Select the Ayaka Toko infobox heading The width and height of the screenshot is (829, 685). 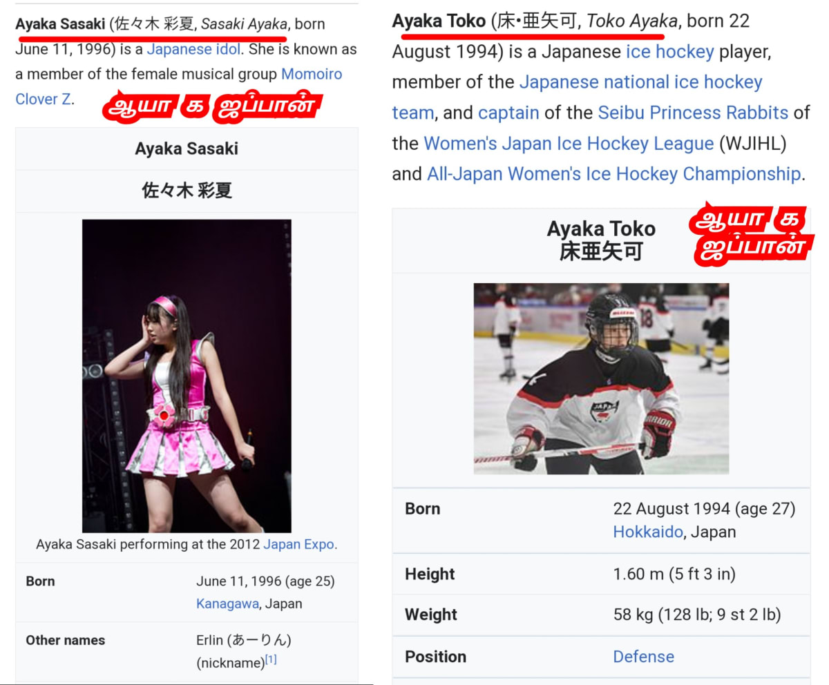601,240
